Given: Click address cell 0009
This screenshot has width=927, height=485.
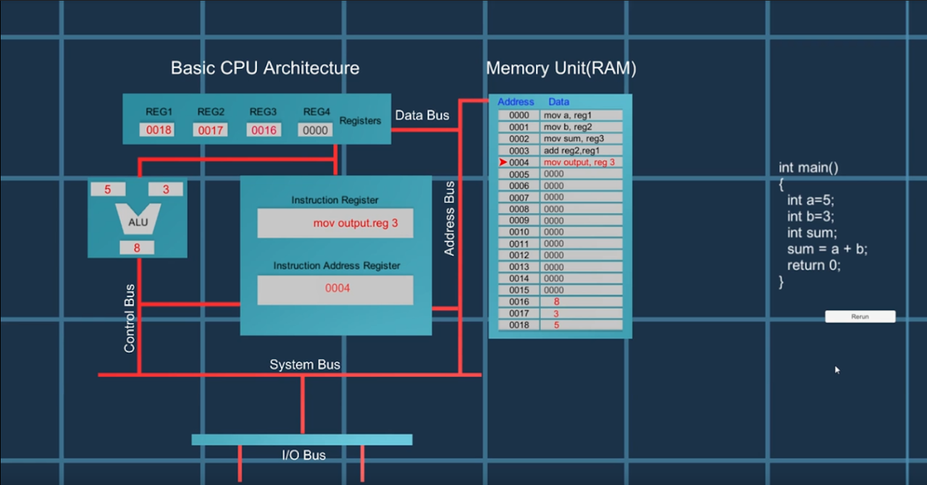Looking at the screenshot, I should (x=519, y=220).
